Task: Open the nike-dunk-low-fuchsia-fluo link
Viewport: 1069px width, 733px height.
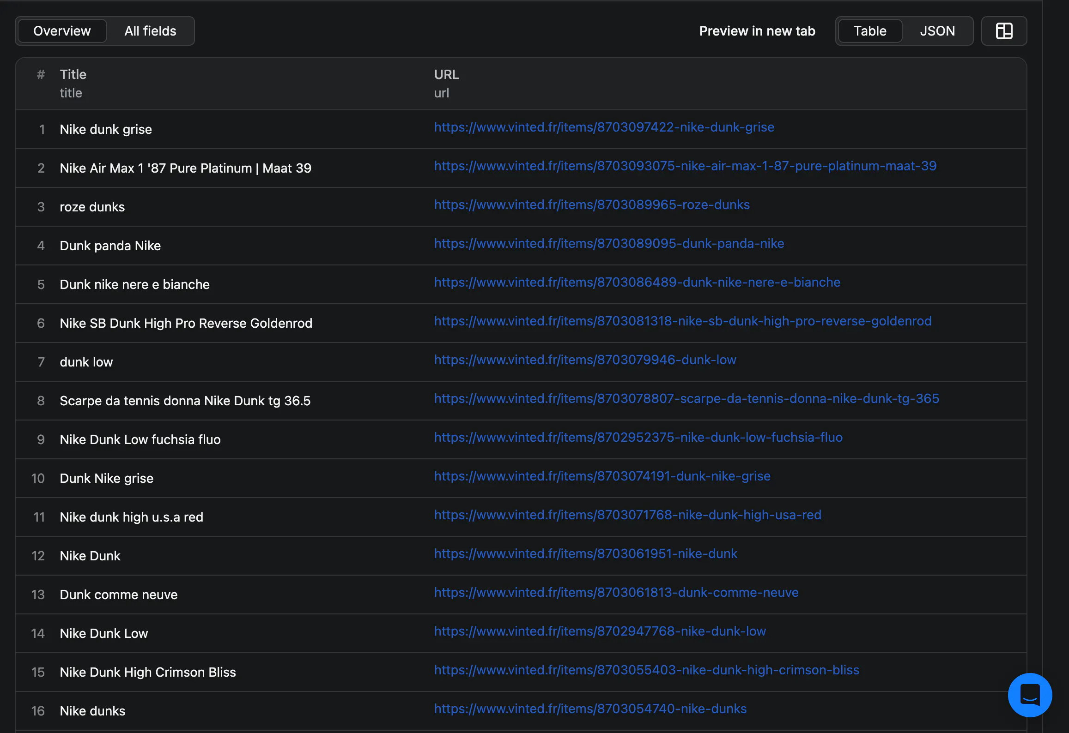Action: (638, 437)
